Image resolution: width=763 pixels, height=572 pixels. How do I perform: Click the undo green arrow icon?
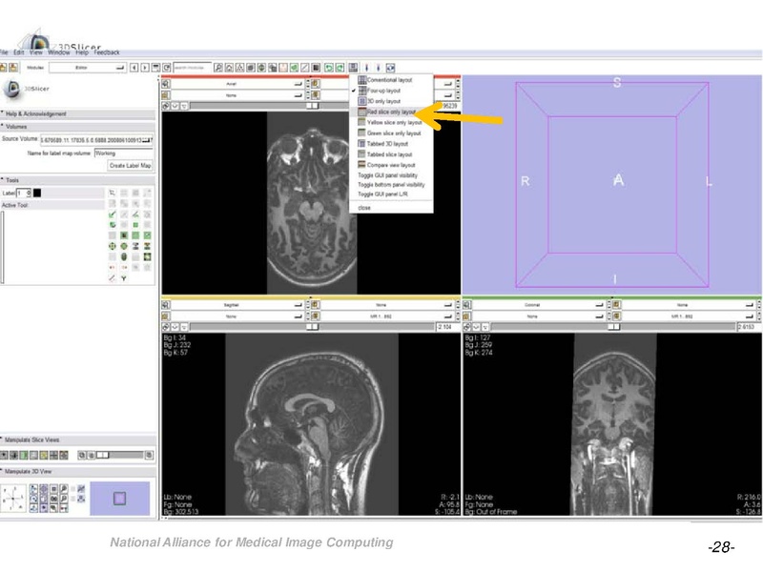329,68
